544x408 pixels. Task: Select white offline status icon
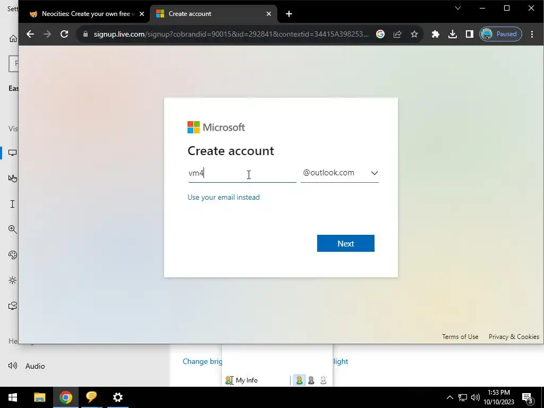pyautogui.click(x=324, y=380)
